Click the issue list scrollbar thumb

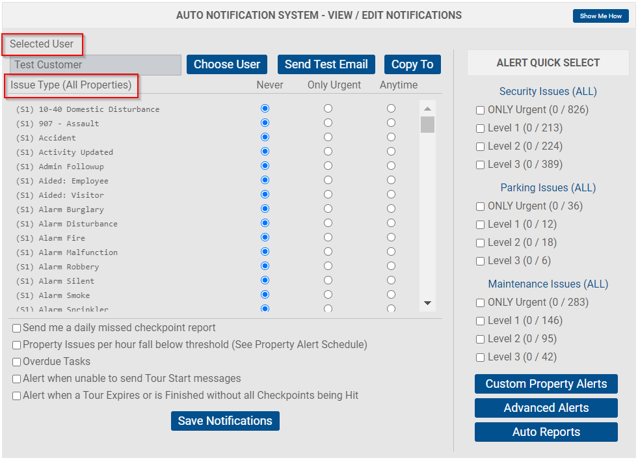pos(427,124)
